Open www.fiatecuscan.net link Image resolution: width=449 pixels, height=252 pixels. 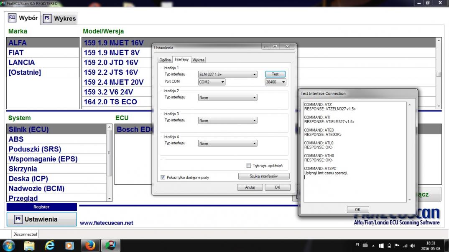[107, 223]
